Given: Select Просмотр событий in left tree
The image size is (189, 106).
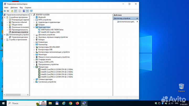Looking at the screenshot, I should click(19, 22).
